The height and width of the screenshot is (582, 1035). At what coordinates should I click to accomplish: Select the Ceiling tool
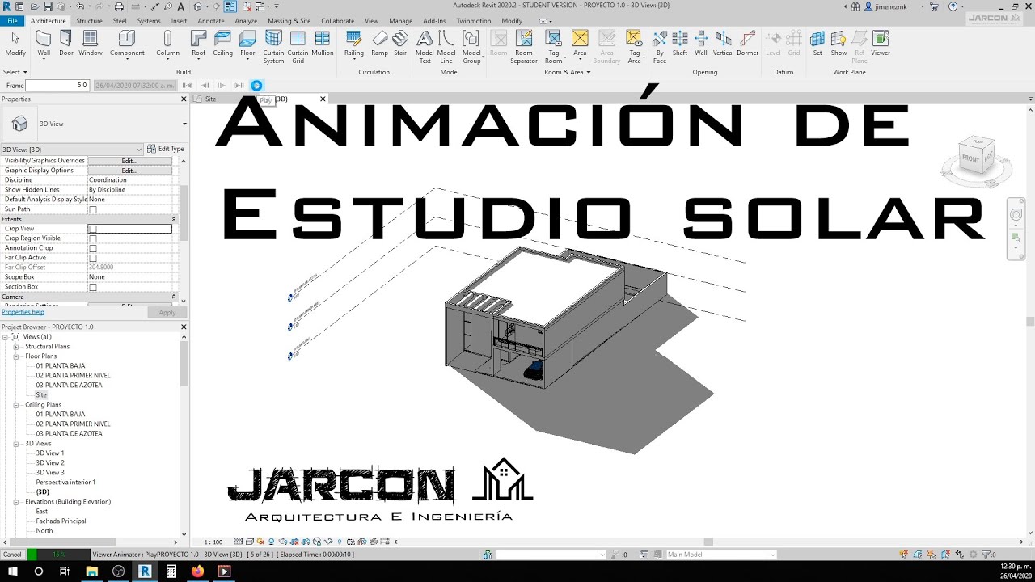pyautogui.click(x=222, y=43)
